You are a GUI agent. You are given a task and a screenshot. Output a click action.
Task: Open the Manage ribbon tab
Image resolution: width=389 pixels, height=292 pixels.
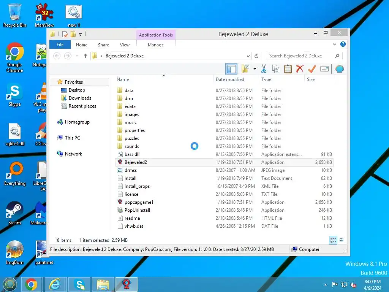[x=155, y=45]
